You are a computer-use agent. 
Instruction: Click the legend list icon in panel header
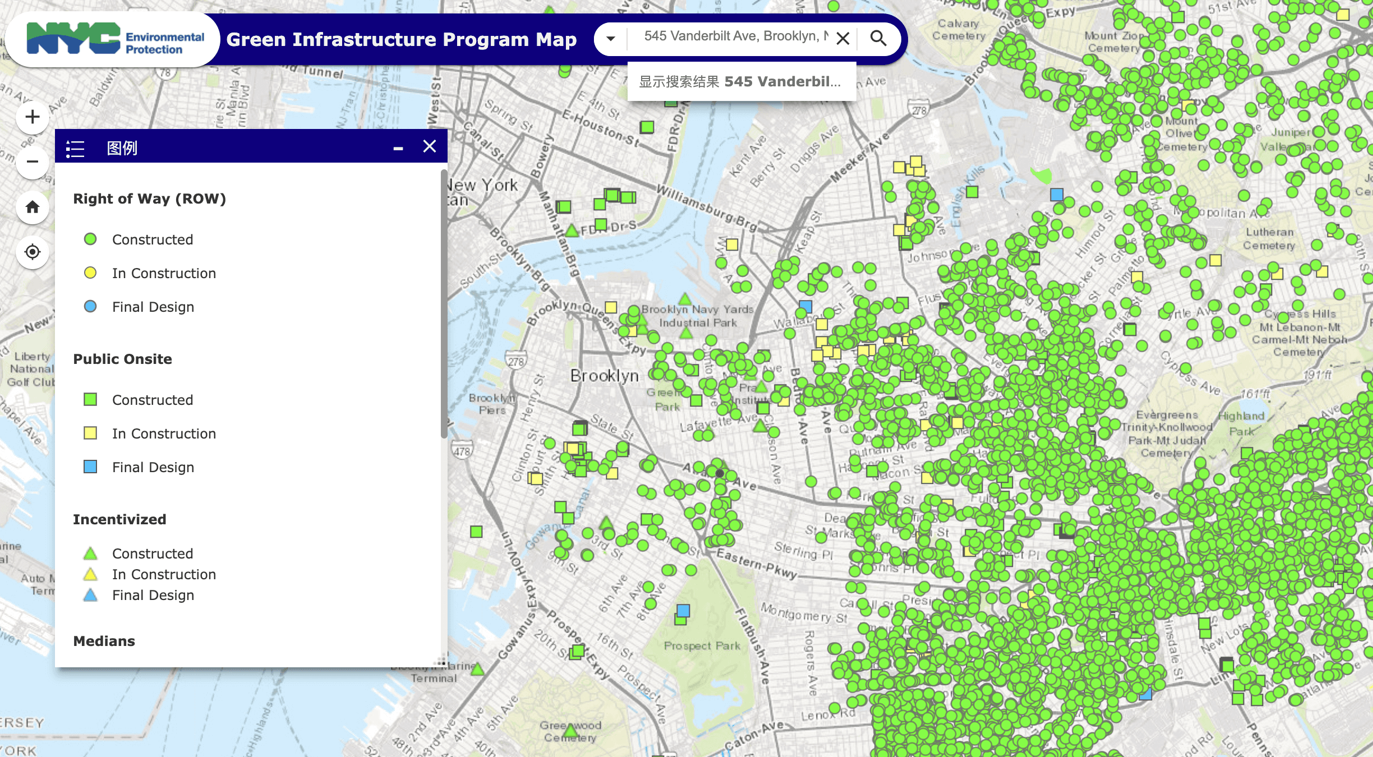(75, 149)
